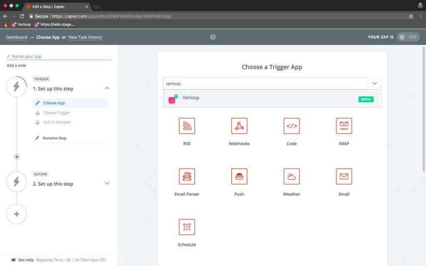Choose the Email app icon
426x266 pixels.
pyautogui.click(x=344, y=176)
